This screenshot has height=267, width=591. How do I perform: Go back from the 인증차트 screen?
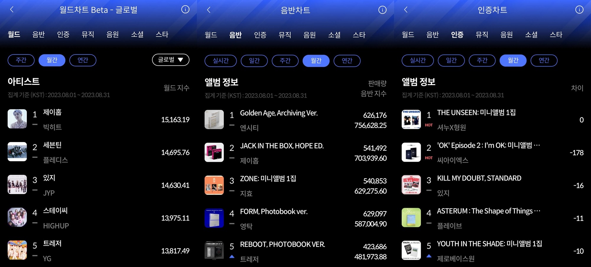(406, 10)
